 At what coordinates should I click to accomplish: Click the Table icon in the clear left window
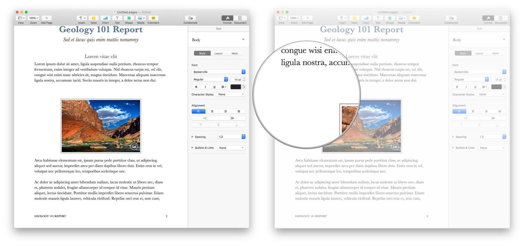[93, 18]
